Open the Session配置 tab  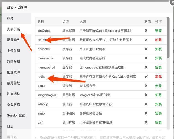[x=16, y=115]
